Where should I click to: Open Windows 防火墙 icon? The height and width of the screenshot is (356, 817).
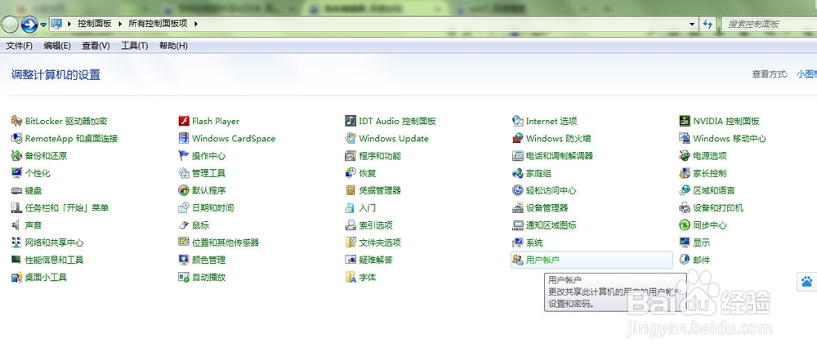pyautogui.click(x=517, y=139)
